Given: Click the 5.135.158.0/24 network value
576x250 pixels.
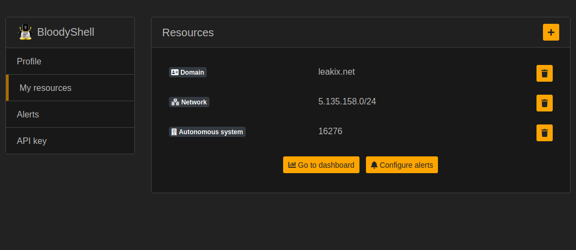Looking at the screenshot, I should click(x=347, y=101).
